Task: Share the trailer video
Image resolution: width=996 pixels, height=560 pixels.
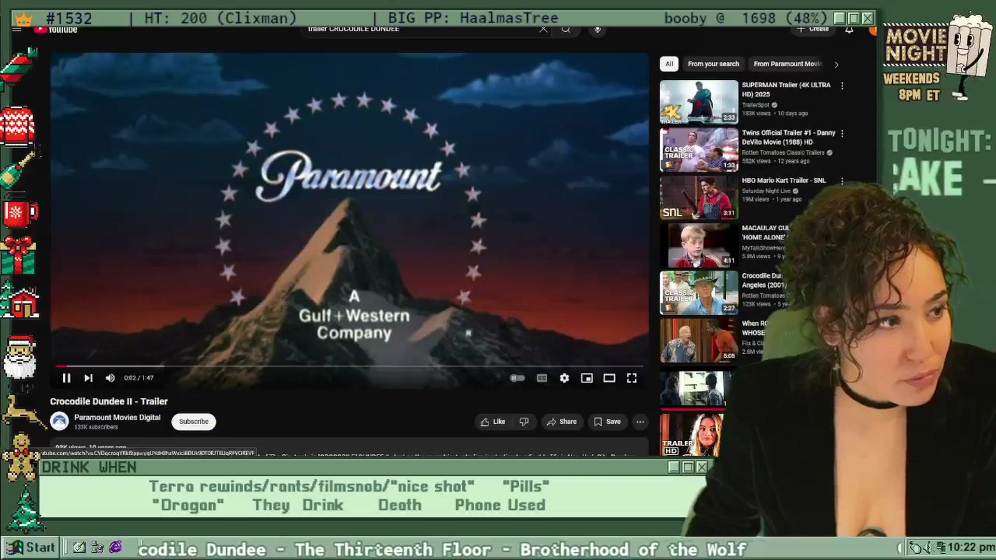Action: [x=561, y=422]
